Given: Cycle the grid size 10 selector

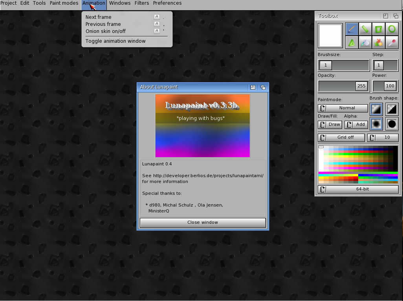Looking at the screenshot, I should pos(383,138).
